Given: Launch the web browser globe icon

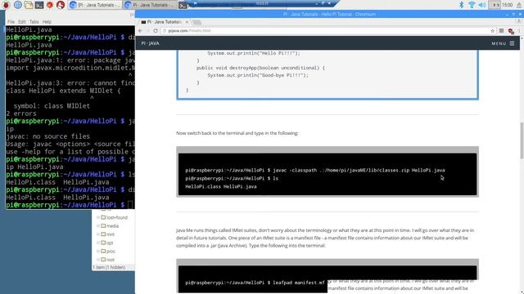Looking at the screenshot, I should click(x=18, y=5).
